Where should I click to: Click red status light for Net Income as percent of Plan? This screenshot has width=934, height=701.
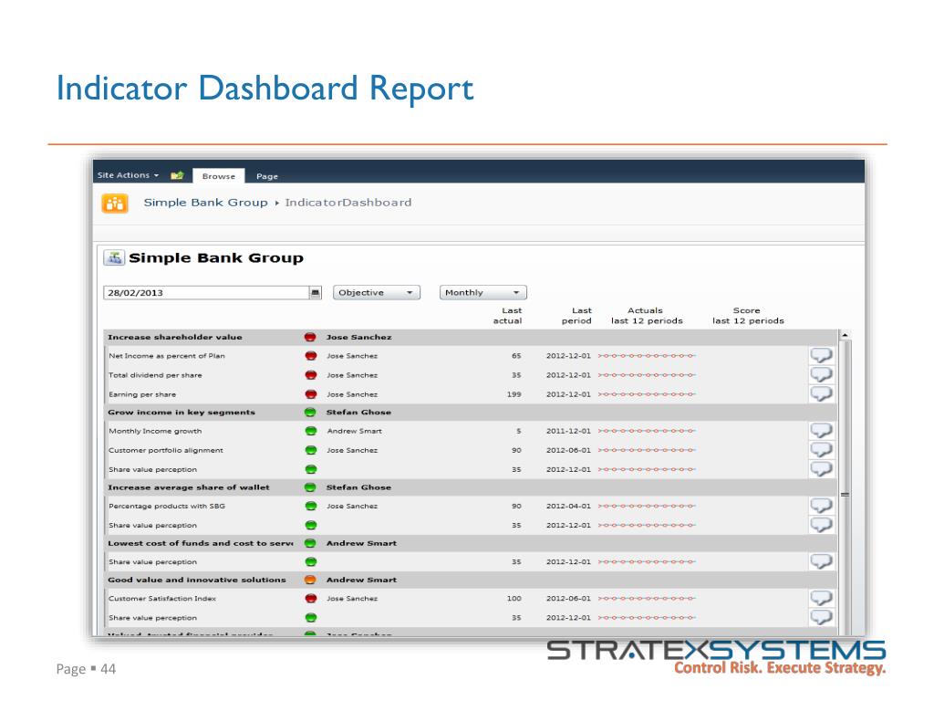tap(310, 356)
